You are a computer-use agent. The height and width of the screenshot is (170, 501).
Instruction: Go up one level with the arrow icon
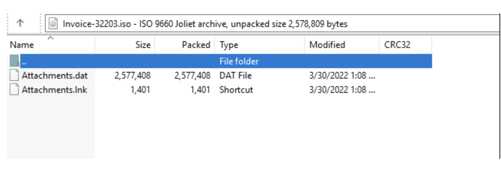click(x=20, y=23)
